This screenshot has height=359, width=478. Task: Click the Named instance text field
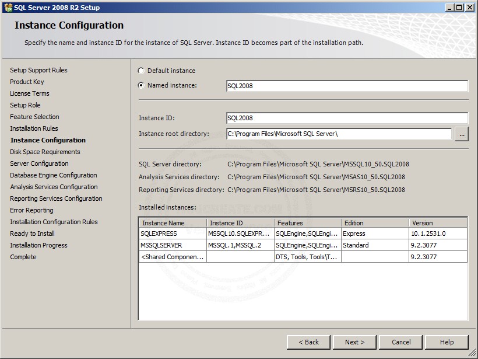(347, 86)
